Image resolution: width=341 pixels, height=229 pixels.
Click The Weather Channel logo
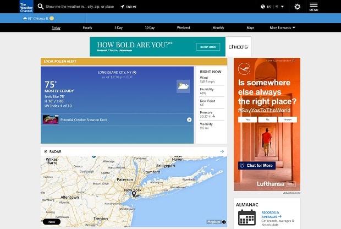click(x=26, y=7)
